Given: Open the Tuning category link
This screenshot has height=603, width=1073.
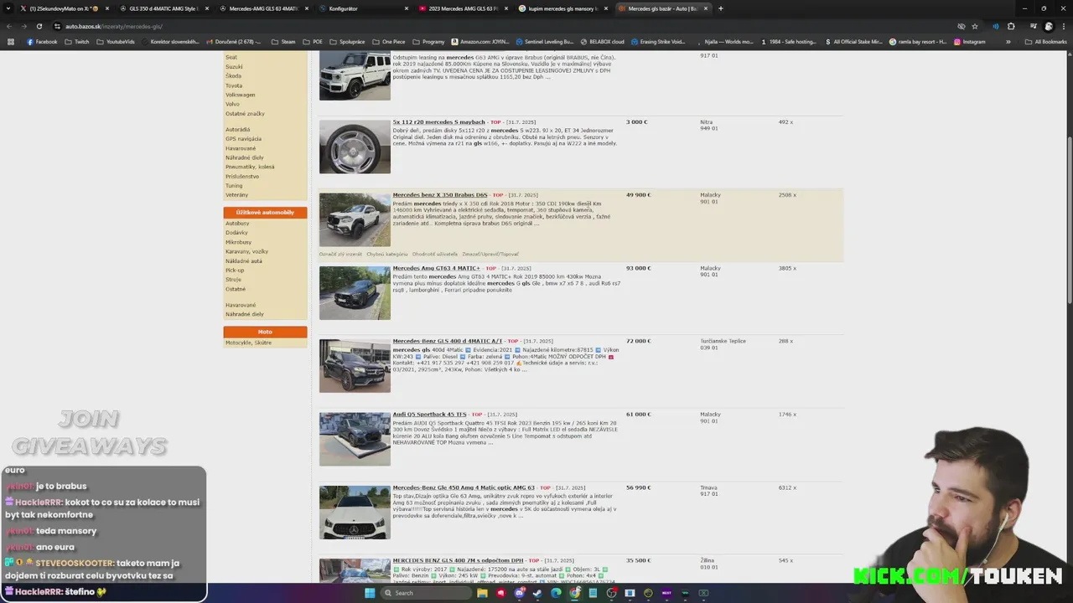Looking at the screenshot, I should click(x=234, y=186).
